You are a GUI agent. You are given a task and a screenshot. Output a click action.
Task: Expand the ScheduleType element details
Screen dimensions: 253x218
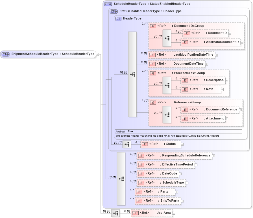[187, 183]
